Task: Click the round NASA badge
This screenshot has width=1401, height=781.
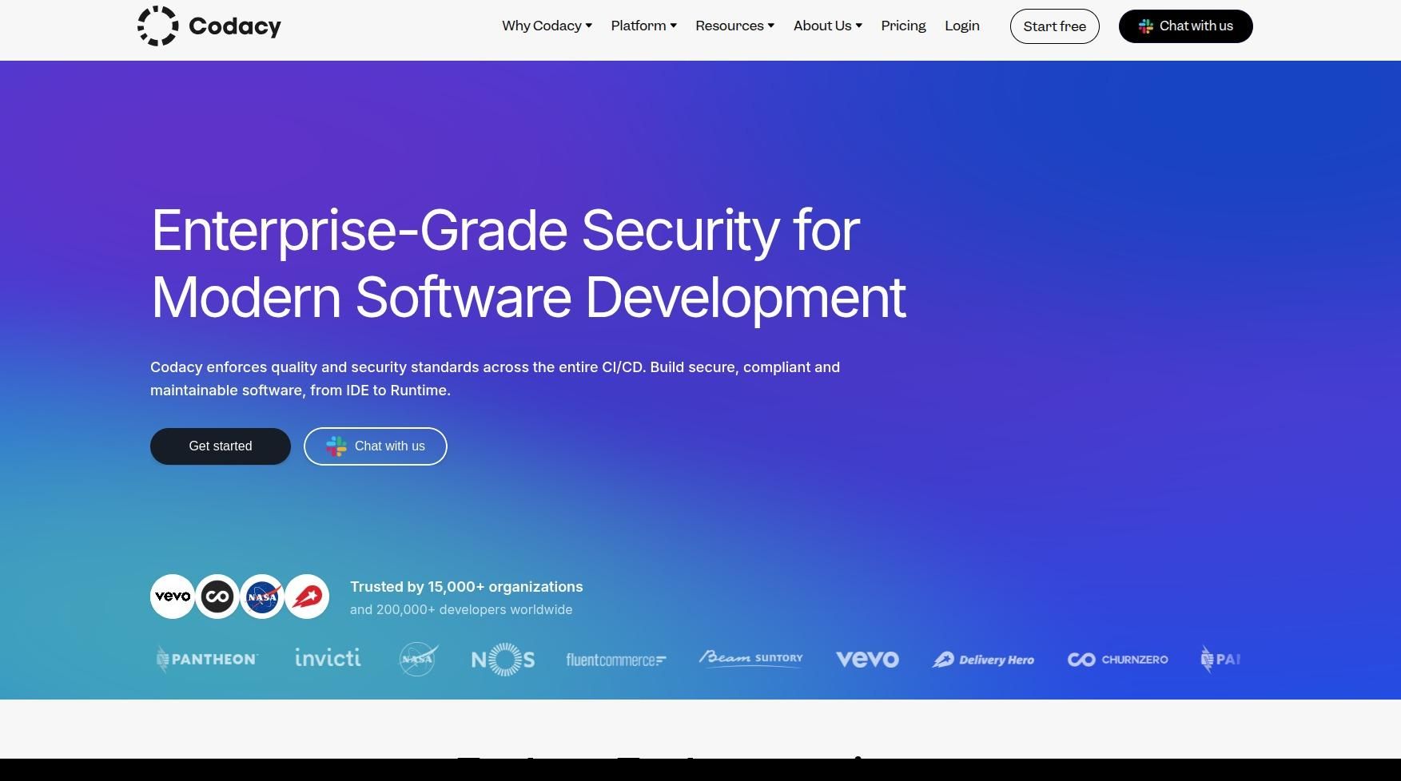Action: pyautogui.click(x=262, y=597)
